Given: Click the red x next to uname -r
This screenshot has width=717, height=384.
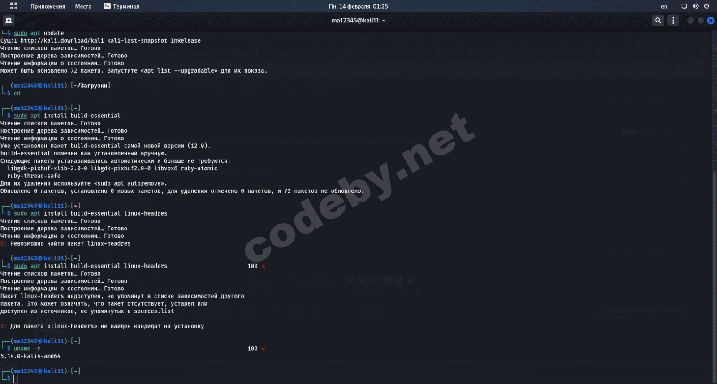Looking at the screenshot, I should (263, 349).
